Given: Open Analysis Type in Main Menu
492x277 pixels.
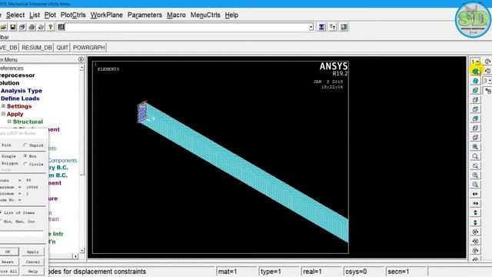Looking at the screenshot, I should click(22, 91).
